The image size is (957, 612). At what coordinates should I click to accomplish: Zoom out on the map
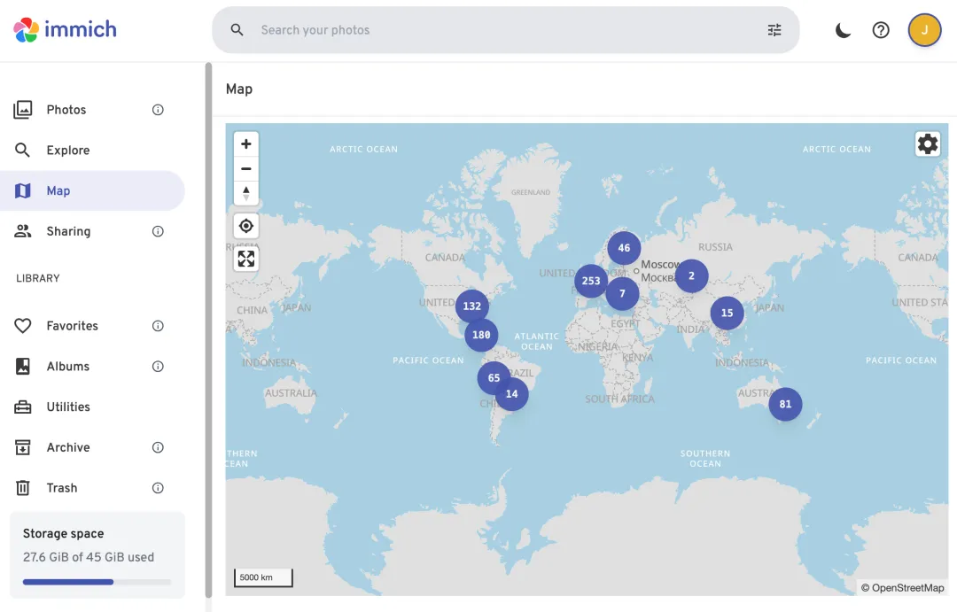[246, 168]
